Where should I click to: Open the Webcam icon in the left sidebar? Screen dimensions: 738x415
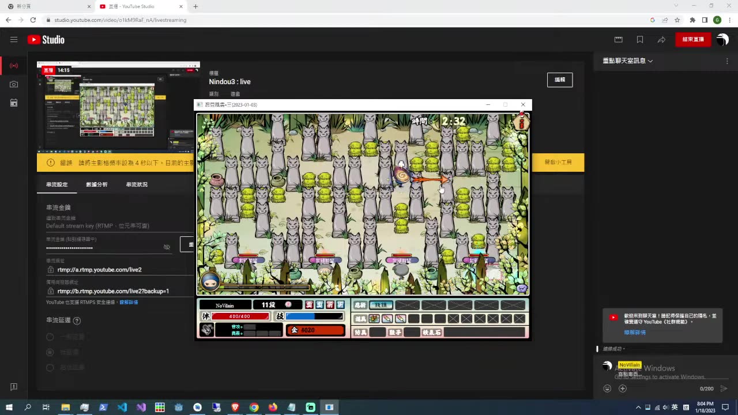pos(14,84)
